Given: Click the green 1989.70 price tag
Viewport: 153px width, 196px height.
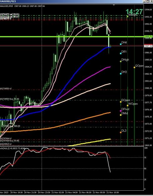Looking at the screenshot, I should [x=148, y=36].
